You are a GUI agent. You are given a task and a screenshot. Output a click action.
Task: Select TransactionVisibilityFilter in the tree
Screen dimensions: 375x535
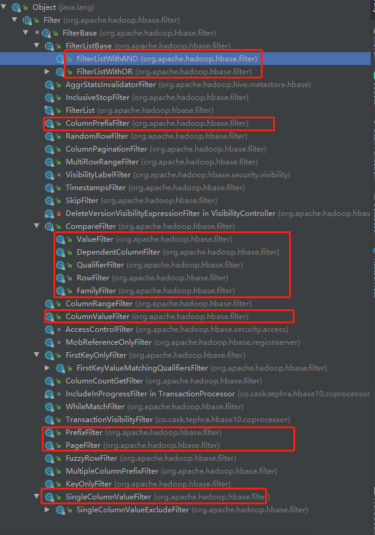[109, 420]
